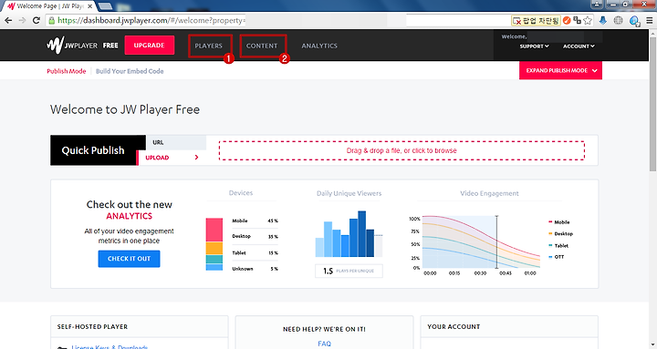657x349 pixels.
Task: Click the grey globe extension icon
Action: (618, 20)
